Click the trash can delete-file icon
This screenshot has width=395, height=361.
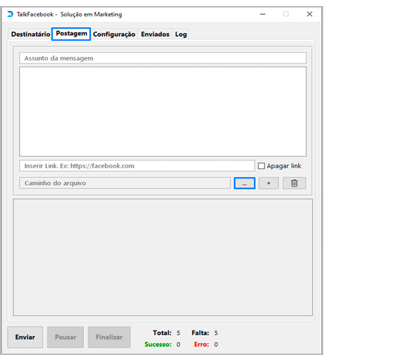(294, 183)
